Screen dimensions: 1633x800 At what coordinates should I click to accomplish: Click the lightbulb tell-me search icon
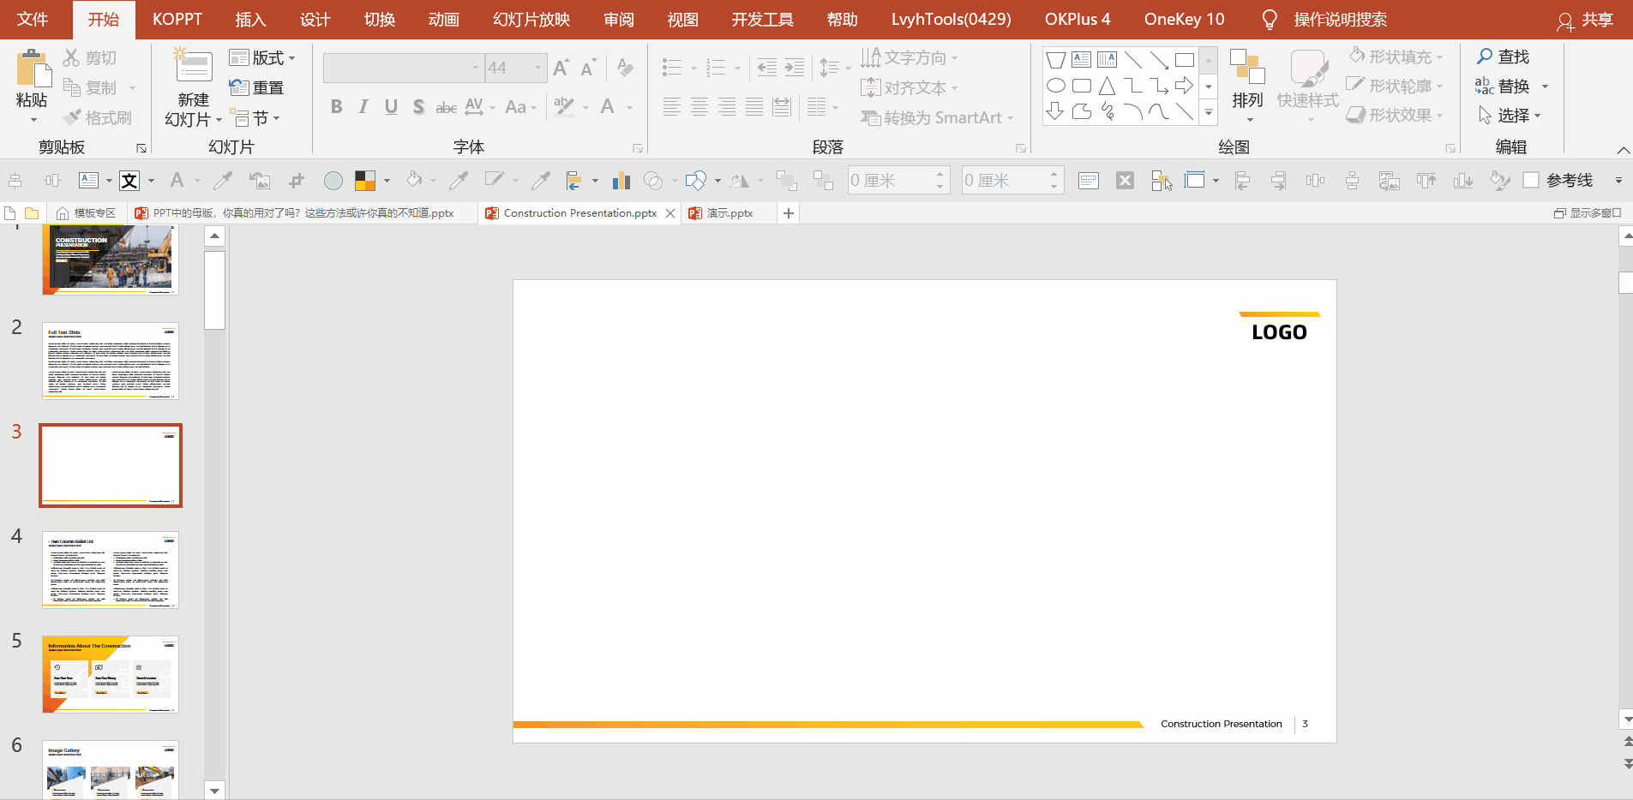[1270, 20]
